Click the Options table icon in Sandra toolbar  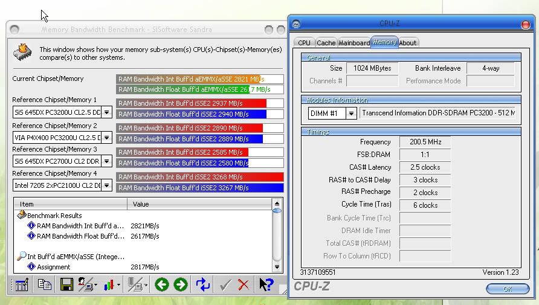tap(22, 285)
